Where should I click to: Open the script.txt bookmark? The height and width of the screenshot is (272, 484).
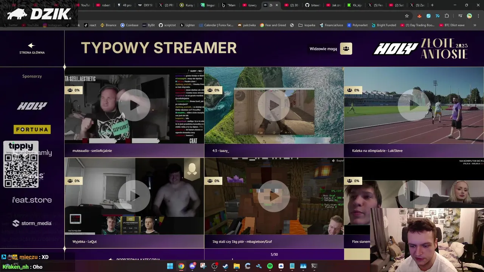coord(167,25)
